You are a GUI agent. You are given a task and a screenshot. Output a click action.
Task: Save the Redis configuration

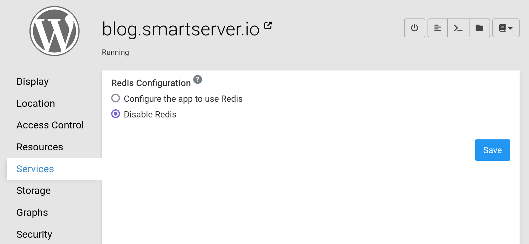pos(492,150)
